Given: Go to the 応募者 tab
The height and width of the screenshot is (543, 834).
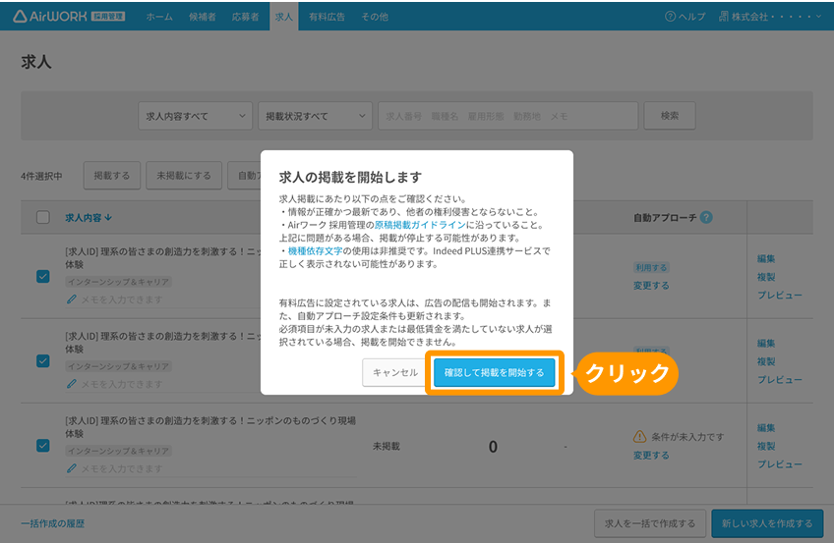Looking at the screenshot, I should click(245, 17).
